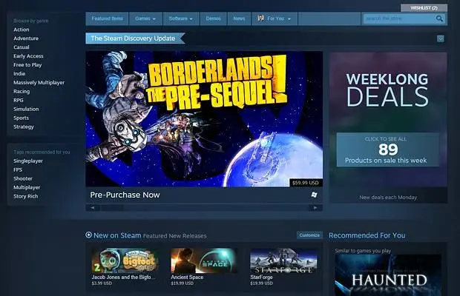Select the FPS tag
Image resolution: width=460 pixels, height=296 pixels.
[x=18, y=169]
